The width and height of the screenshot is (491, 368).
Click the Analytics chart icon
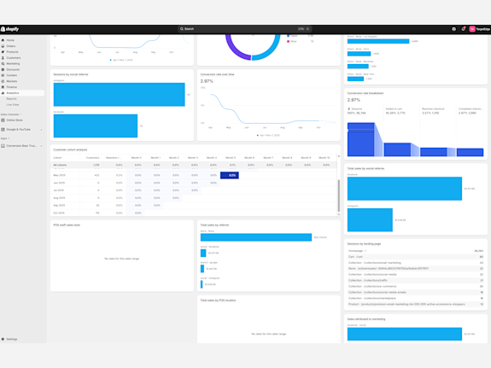tap(3, 93)
